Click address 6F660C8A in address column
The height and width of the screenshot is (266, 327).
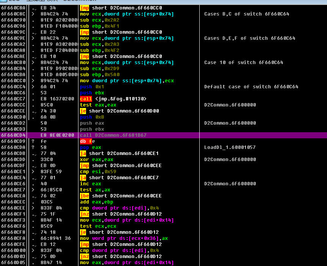click(13, 8)
